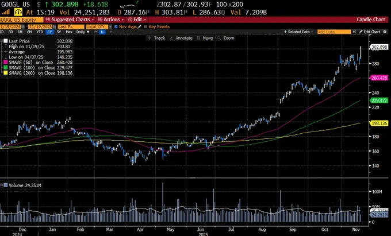Viewport: 391px width, 236px height.
Task: Click the magenta SMAVG (50) color swatch
Action: 6,62
